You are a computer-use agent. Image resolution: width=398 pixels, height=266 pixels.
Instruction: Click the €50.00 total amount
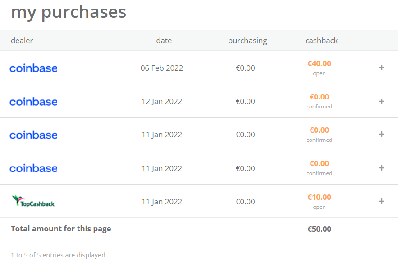[319, 229]
